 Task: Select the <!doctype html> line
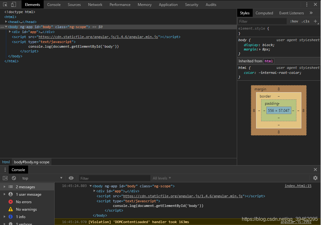click(20, 12)
